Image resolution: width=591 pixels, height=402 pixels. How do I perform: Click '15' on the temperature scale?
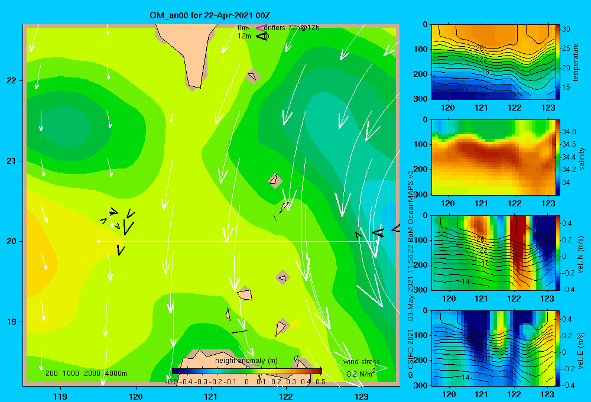tap(566, 87)
